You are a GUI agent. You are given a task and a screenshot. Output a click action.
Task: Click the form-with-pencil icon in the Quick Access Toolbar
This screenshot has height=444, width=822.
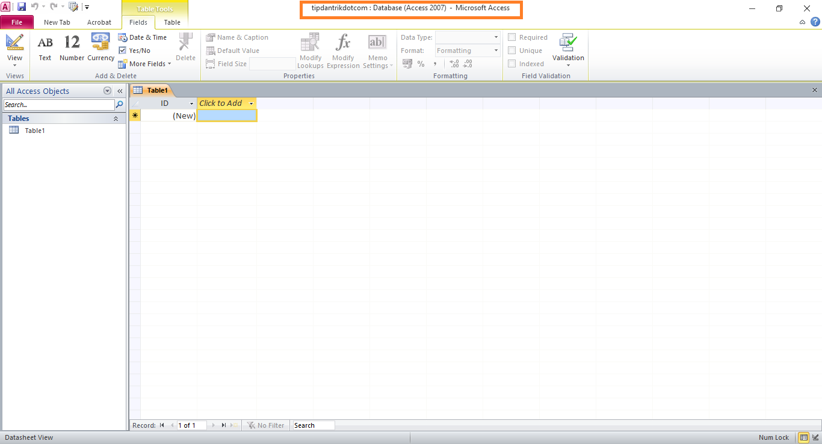73,7
